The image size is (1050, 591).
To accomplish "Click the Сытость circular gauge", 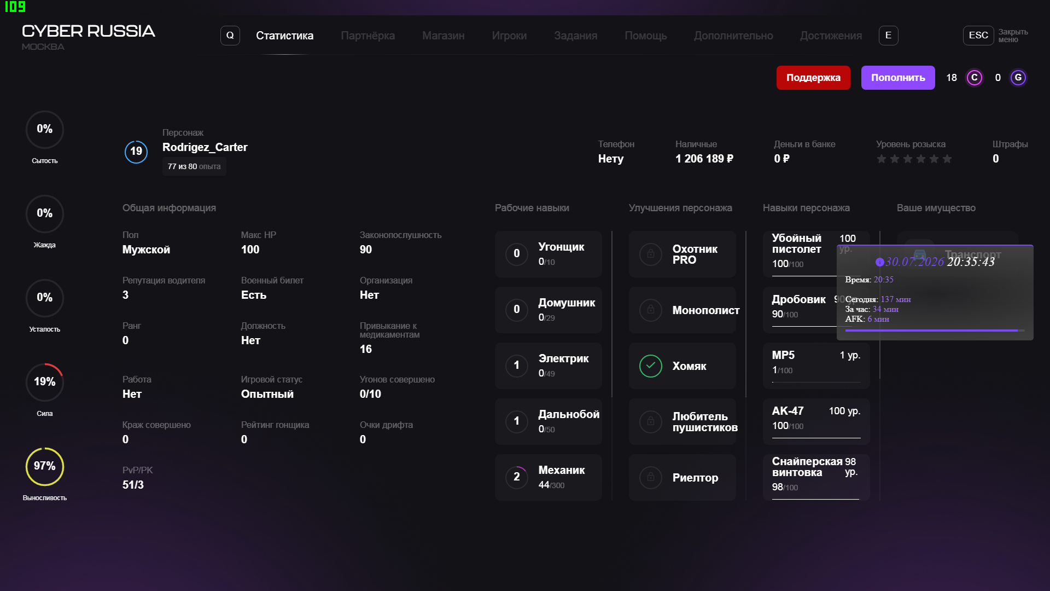I will [45, 130].
